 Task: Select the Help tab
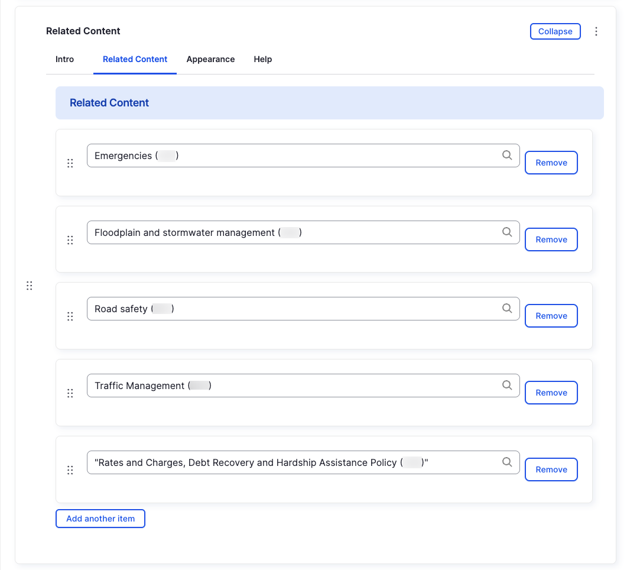point(262,59)
